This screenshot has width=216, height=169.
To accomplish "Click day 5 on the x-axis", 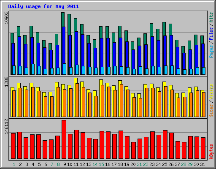I will point(39,164).
